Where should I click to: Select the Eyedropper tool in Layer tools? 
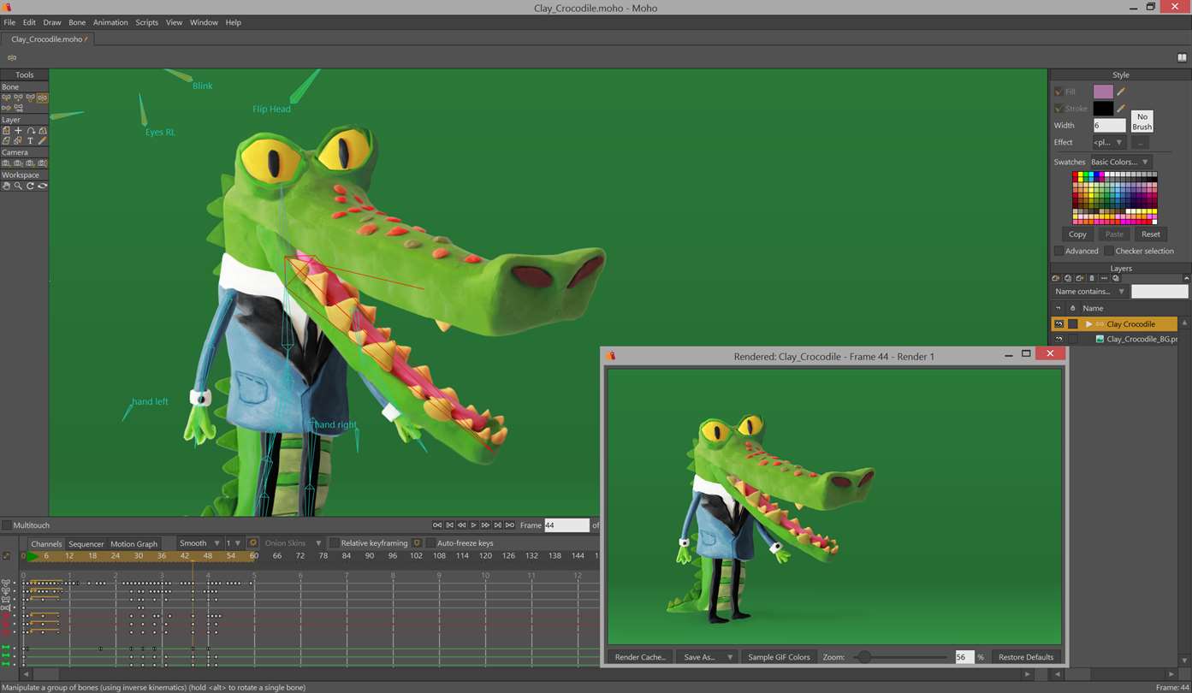coord(42,141)
